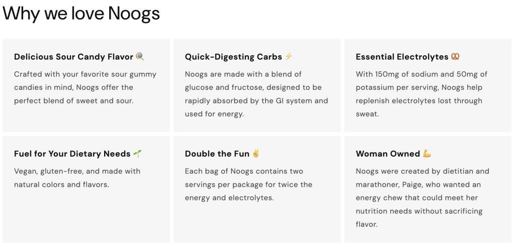Click the pretzel emoji icon
This screenshot has height=248, width=515.
[x=455, y=56]
